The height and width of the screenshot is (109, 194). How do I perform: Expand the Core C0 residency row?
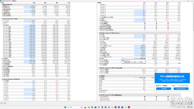pyautogui.click(x=99, y=70)
